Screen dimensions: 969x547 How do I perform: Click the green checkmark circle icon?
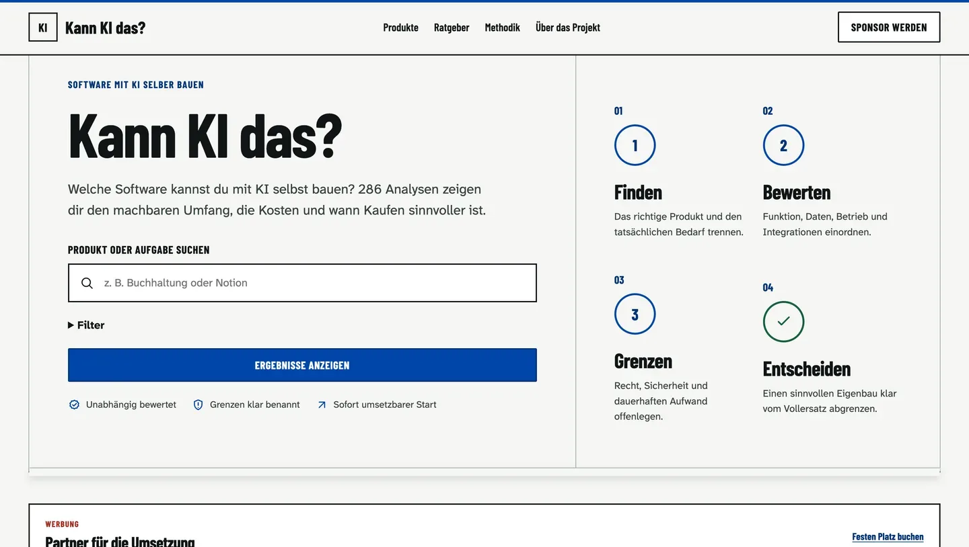pos(783,321)
